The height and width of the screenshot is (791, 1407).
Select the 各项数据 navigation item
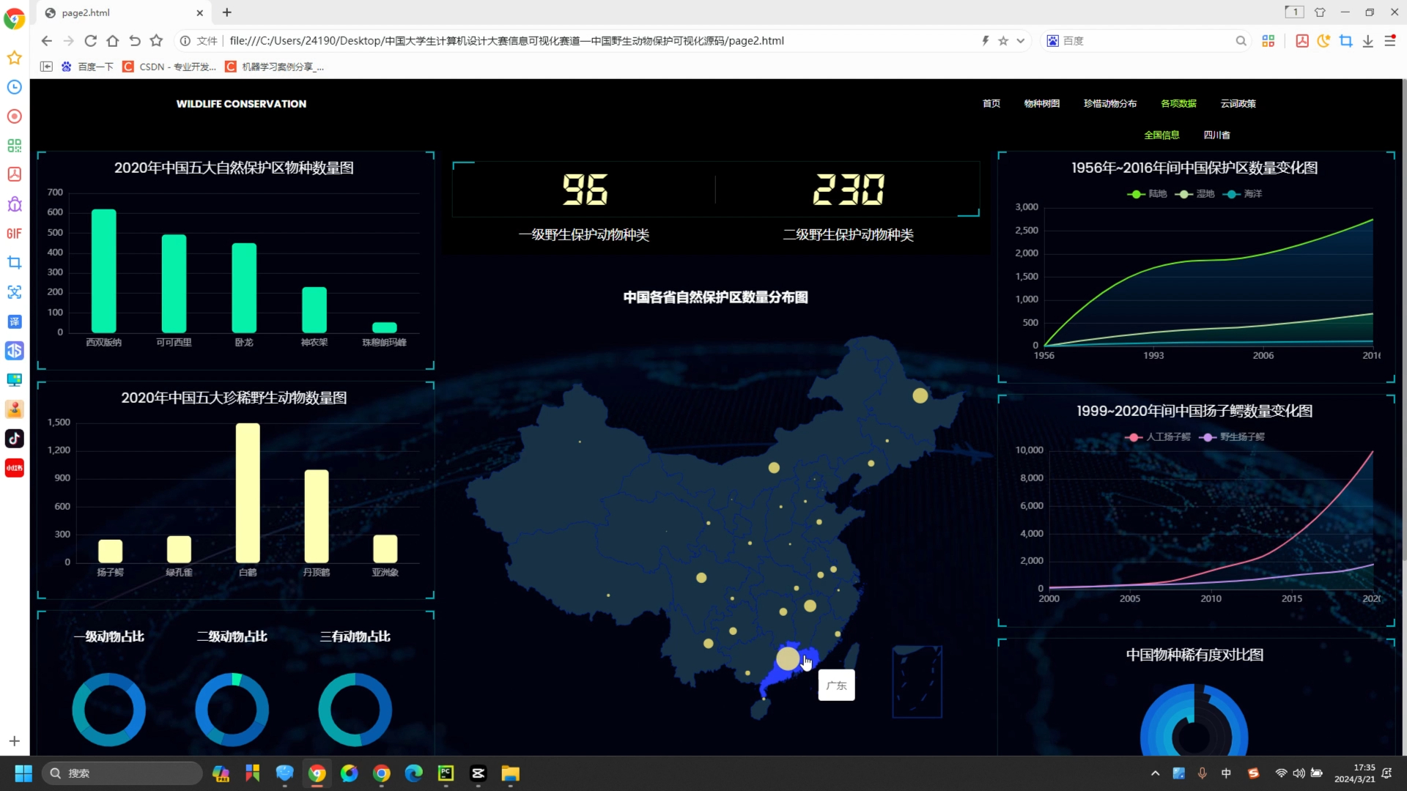point(1178,104)
